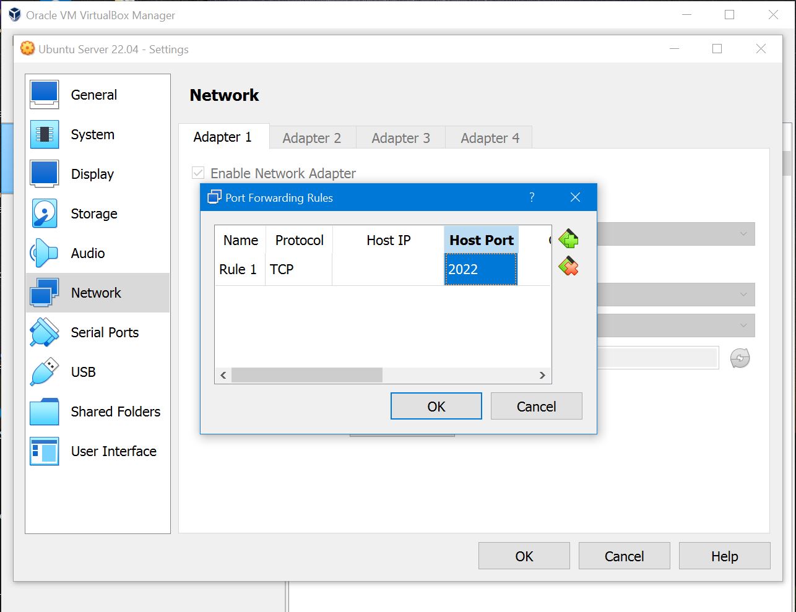Select Network settings category
Screen dimensions: 796x612
(x=98, y=293)
